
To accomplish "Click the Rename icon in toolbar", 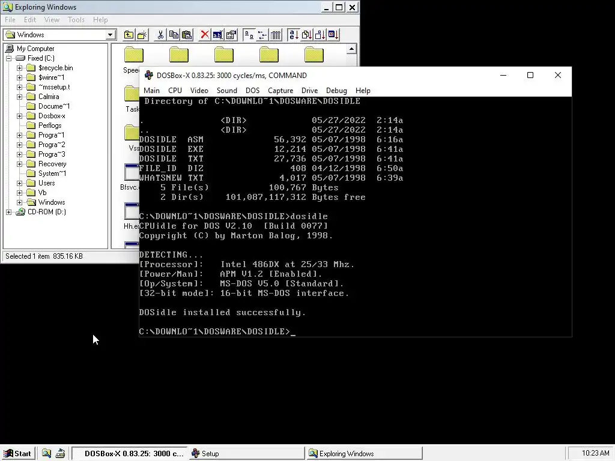I will click(x=217, y=35).
